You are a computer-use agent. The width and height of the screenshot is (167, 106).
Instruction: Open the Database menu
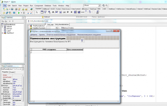click(x=48, y=6)
